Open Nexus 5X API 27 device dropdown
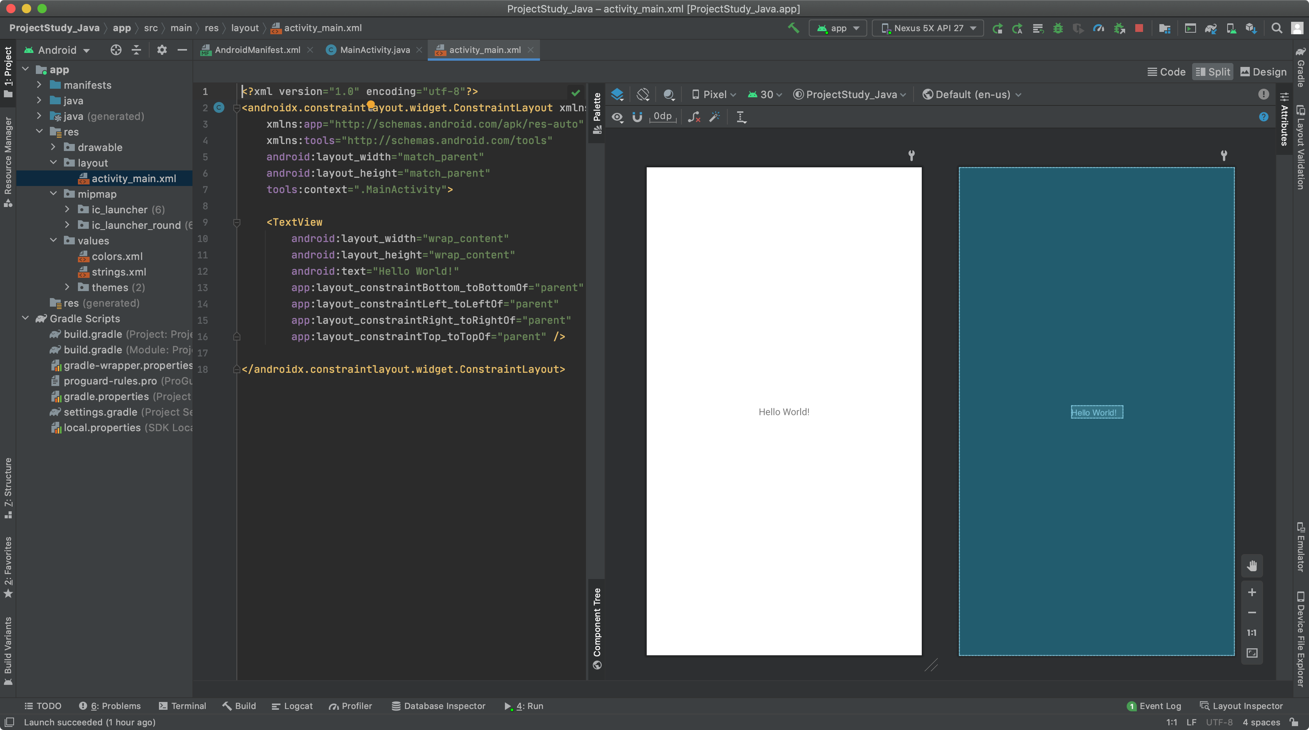Viewport: 1309px width, 730px height. coord(928,28)
